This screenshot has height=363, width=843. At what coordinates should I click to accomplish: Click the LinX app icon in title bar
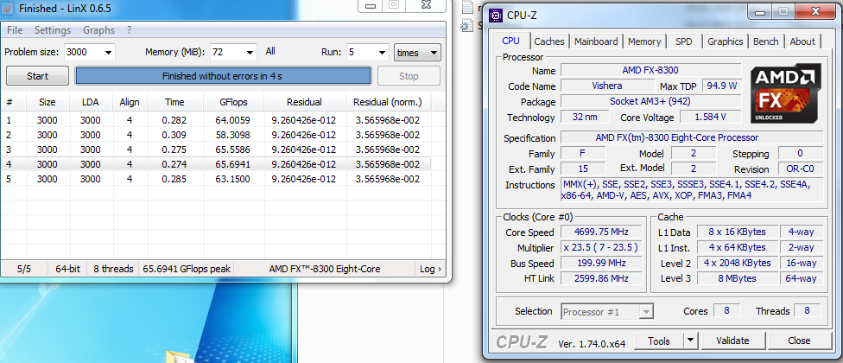coord(8,8)
